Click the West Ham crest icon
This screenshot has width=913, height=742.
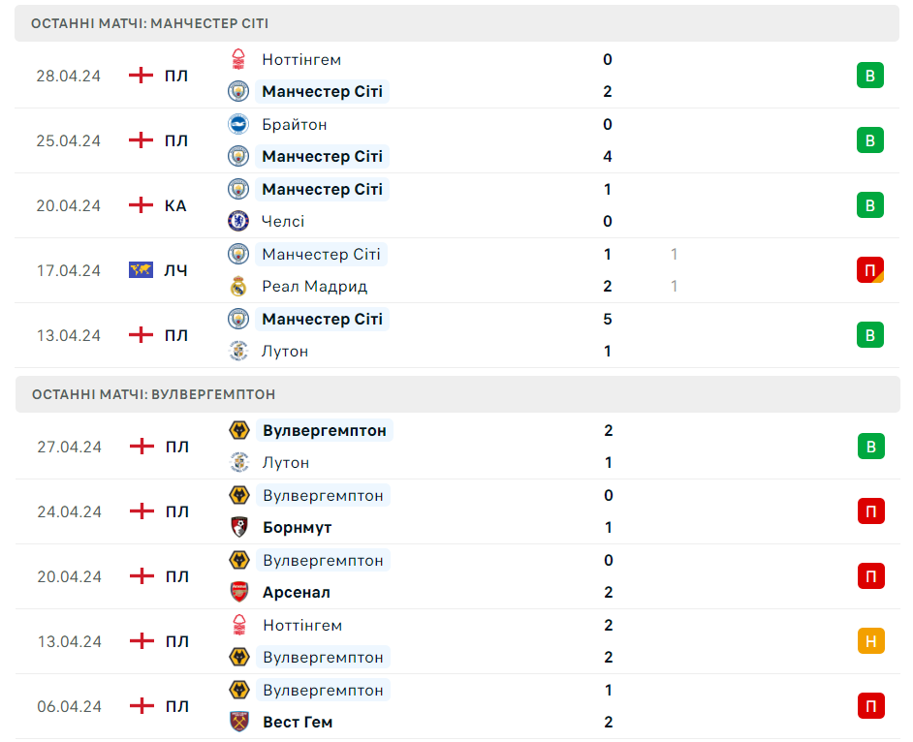click(239, 722)
